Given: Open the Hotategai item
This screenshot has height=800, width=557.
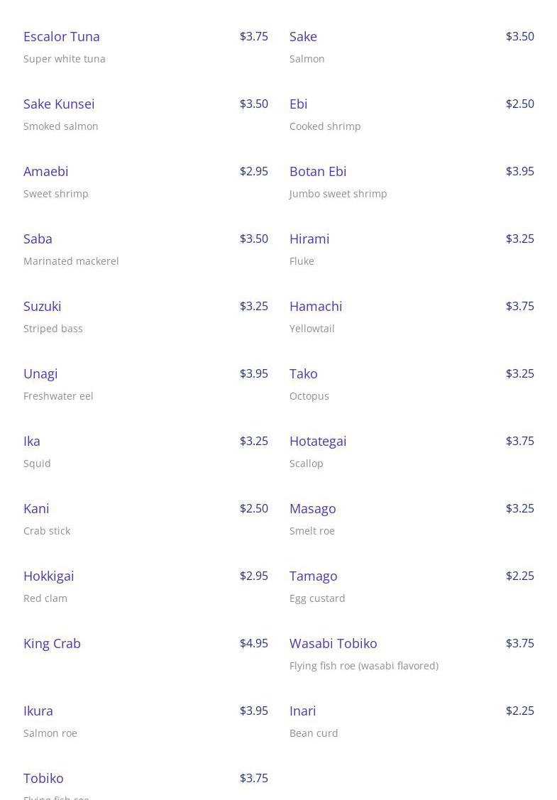Looking at the screenshot, I should pos(318,441).
